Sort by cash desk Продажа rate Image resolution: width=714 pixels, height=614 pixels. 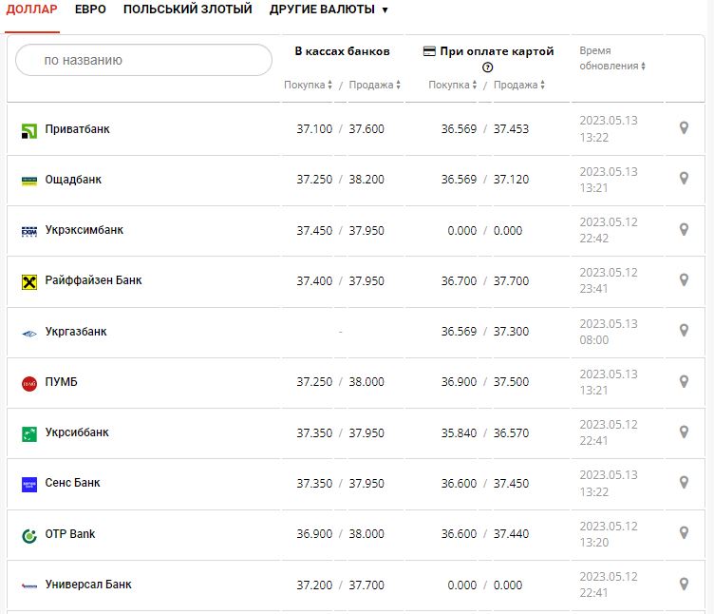374,86
